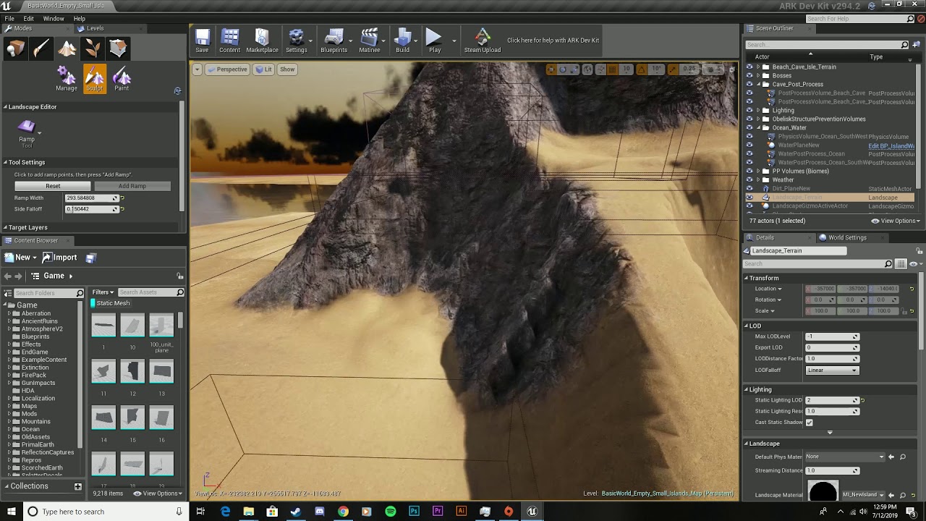Select the Mesh Paint mode brush icon
The image size is (926, 521).
(x=41, y=48)
